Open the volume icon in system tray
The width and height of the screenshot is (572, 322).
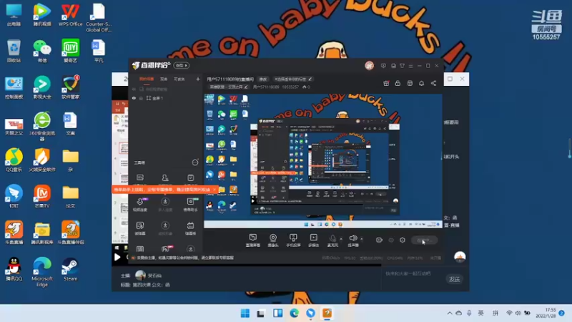tap(518, 313)
